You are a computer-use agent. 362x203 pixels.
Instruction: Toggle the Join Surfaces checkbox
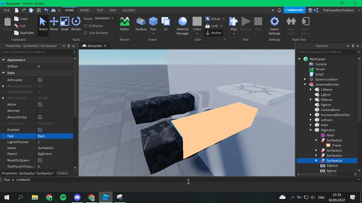[x=86, y=33]
